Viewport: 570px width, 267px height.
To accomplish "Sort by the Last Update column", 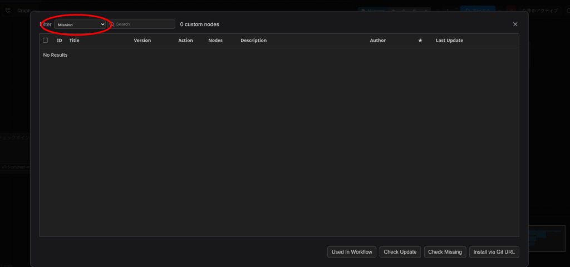I will coord(449,41).
